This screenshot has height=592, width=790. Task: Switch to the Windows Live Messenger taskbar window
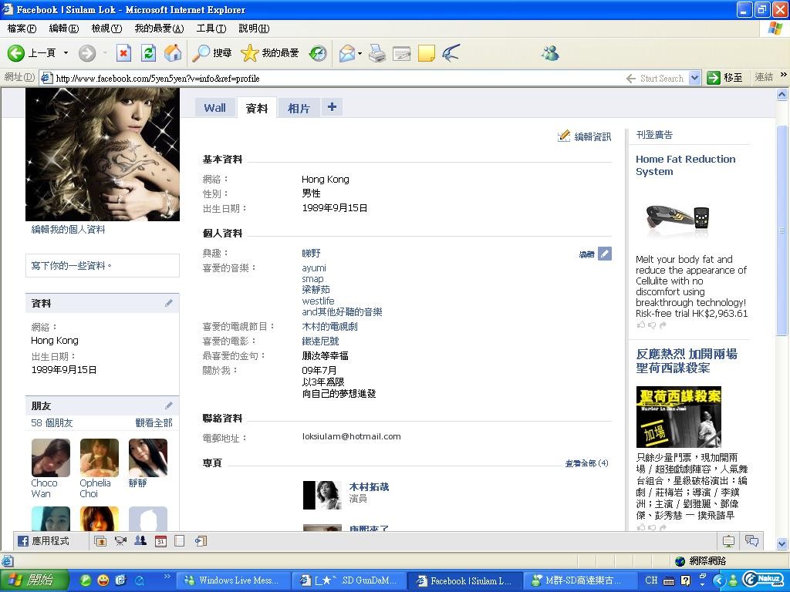[x=233, y=580]
